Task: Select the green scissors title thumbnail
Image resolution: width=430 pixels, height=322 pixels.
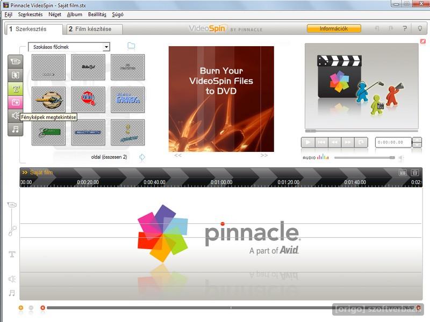Action: (x=48, y=132)
